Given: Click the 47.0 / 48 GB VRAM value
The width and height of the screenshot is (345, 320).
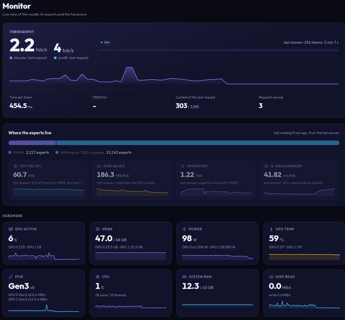Looking at the screenshot, I should click(x=110, y=239).
